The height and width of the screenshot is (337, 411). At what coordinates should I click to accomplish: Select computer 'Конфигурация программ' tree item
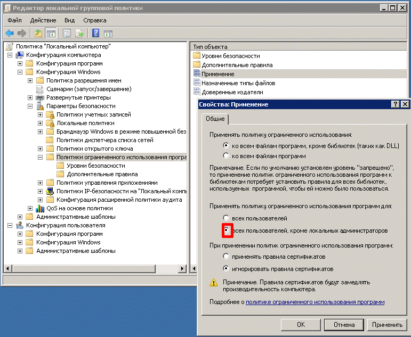[x=69, y=64]
